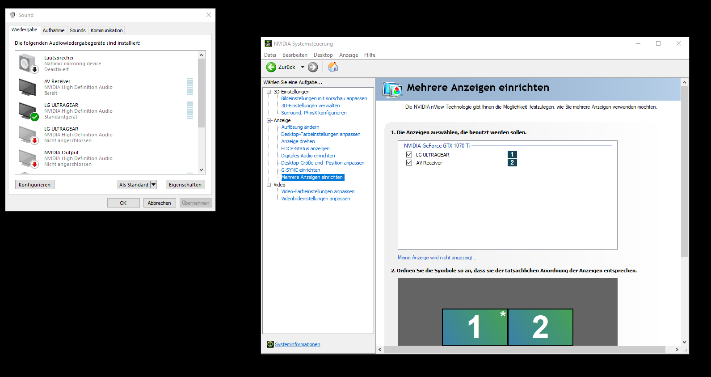Click Sound device list scroll down arrow
The width and height of the screenshot is (711, 377).
(x=201, y=170)
